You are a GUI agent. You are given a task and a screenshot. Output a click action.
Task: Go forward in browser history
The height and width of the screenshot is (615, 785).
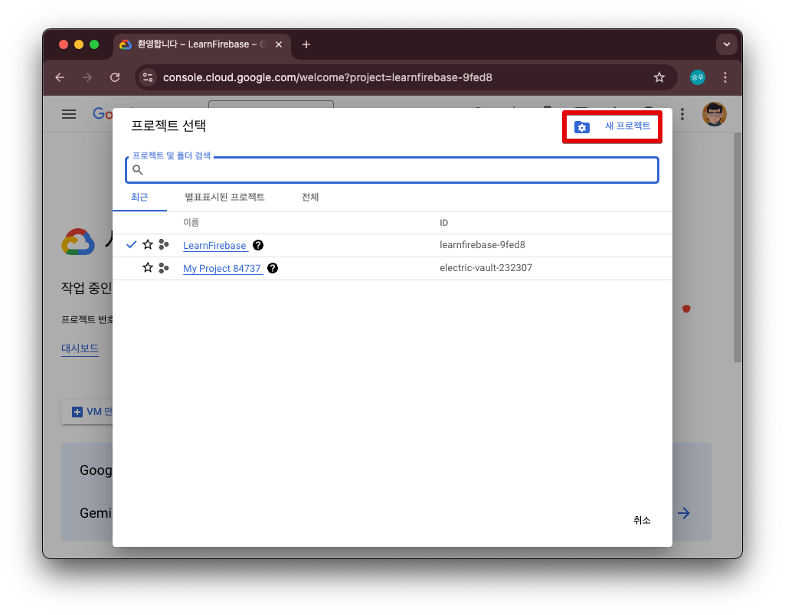(87, 77)
